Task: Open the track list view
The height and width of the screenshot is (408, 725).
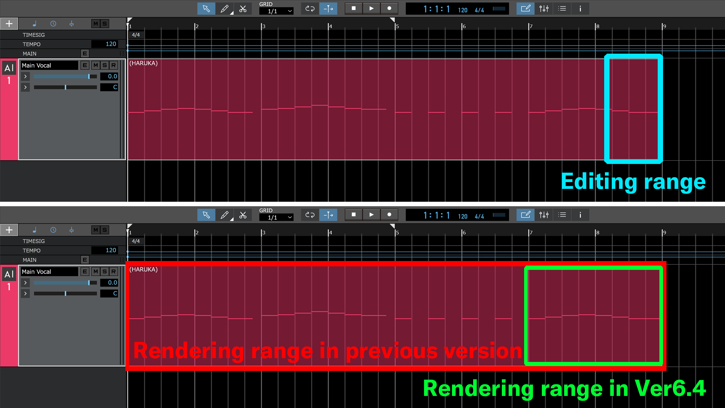Action: click(562, 8)
